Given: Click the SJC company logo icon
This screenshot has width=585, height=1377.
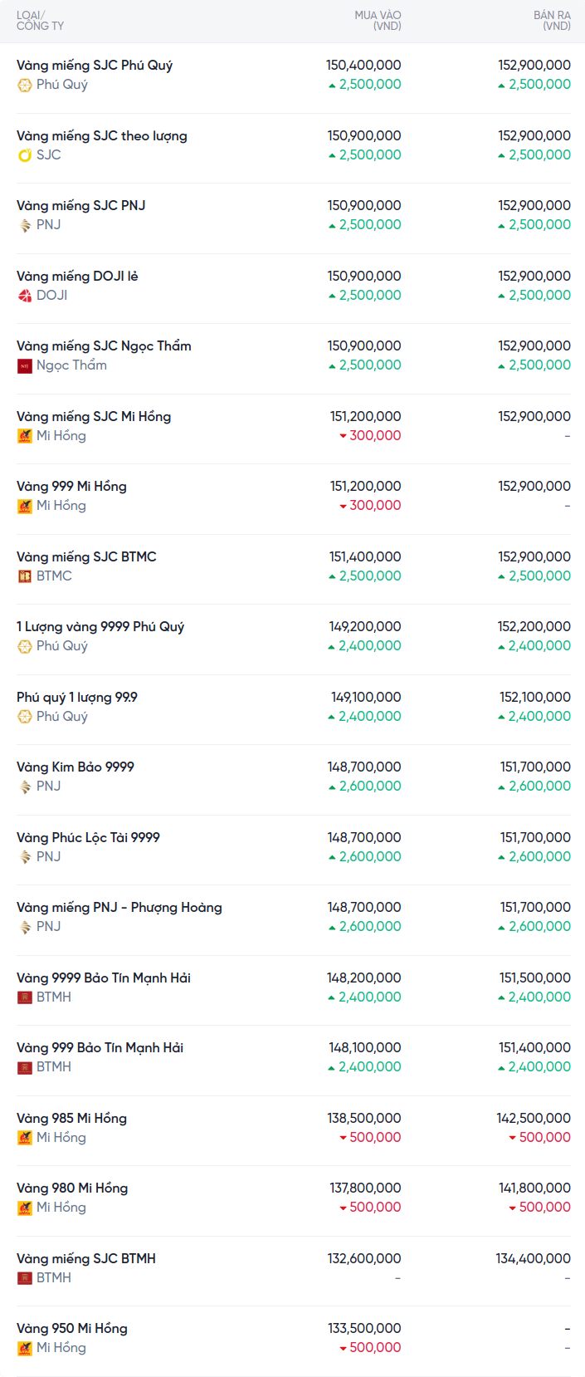Looking at the screenshot, I should coord(25,155).
